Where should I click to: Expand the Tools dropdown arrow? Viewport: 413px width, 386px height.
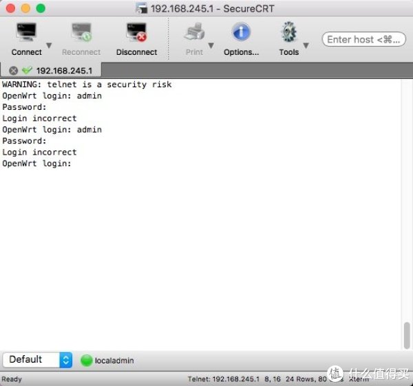pos(306,46)
